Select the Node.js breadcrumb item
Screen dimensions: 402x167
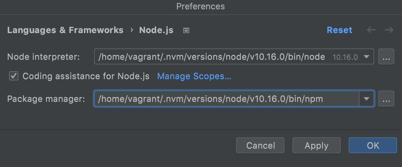click(156, 30)
